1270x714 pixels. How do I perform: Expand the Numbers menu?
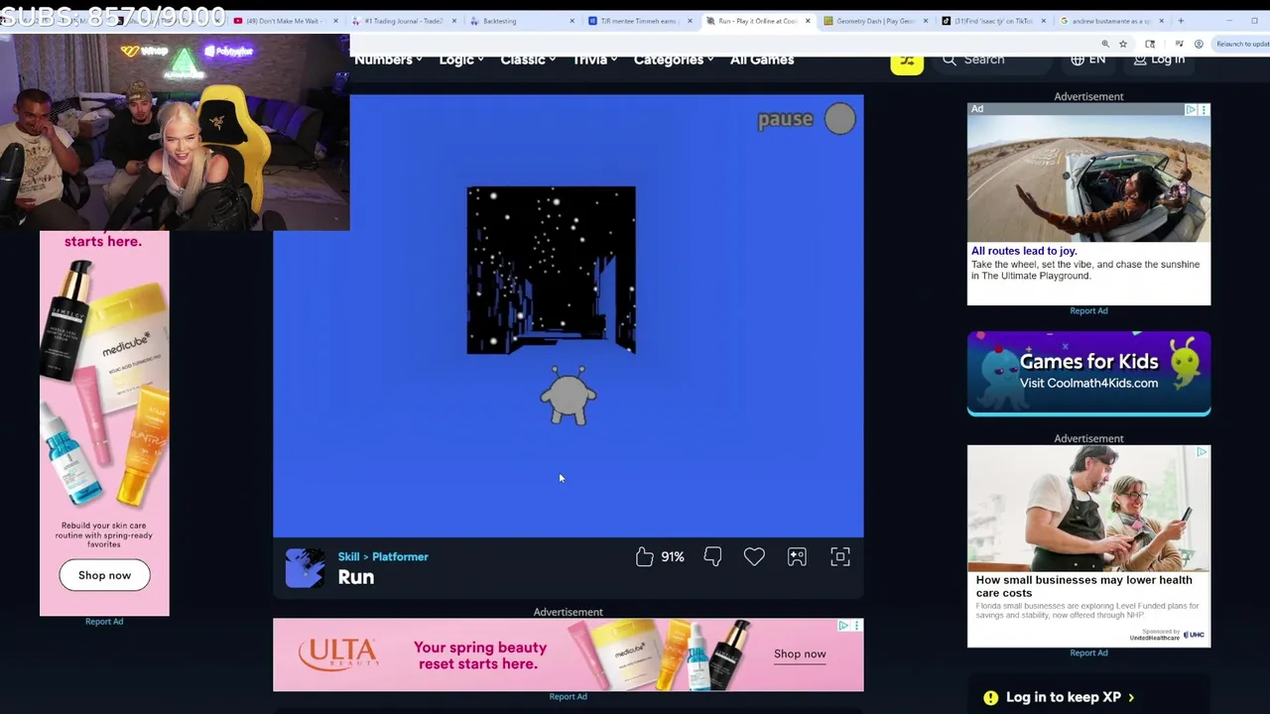388,59
